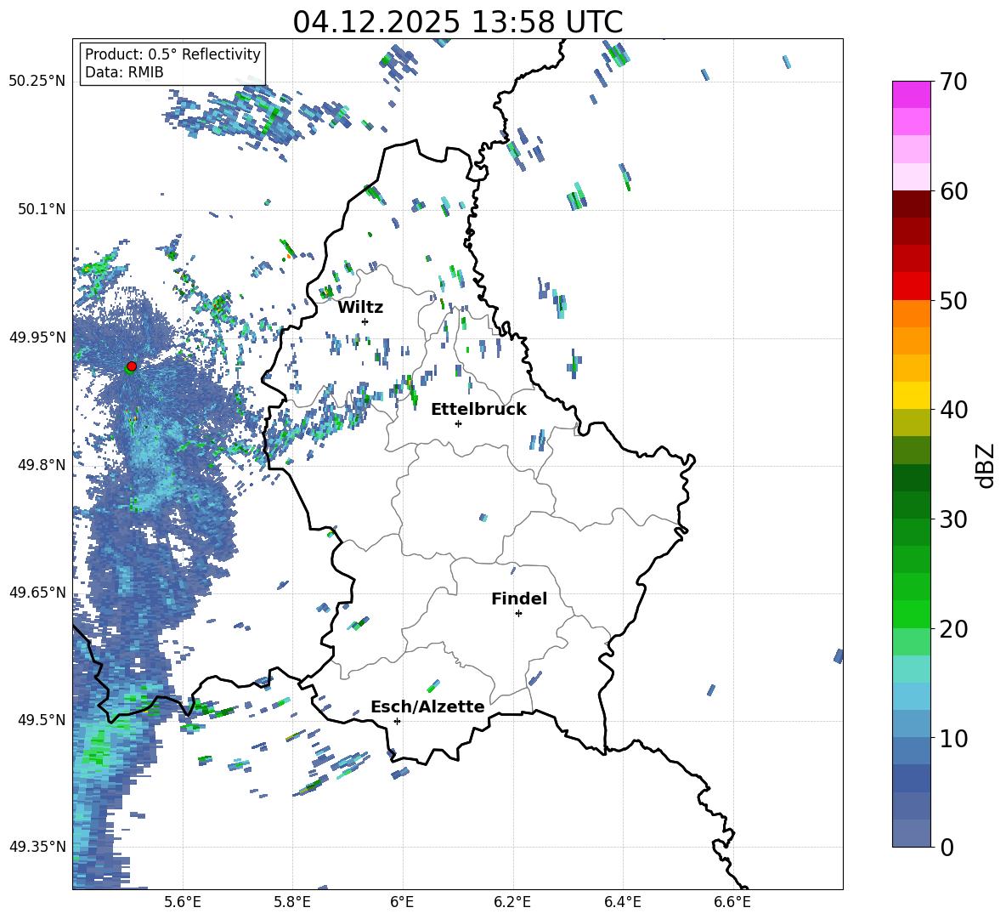Click the Findel station cross marker
The height and width of the screenshot is (919, 1006).
click(518, 614)
